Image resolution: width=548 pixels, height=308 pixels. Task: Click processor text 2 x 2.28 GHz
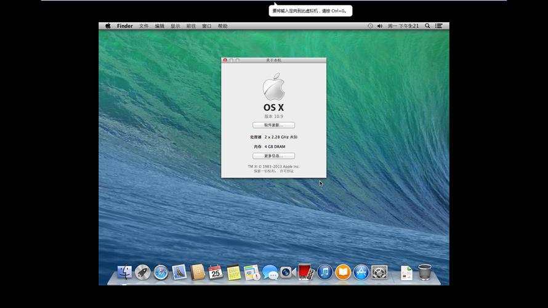[281, 137]
